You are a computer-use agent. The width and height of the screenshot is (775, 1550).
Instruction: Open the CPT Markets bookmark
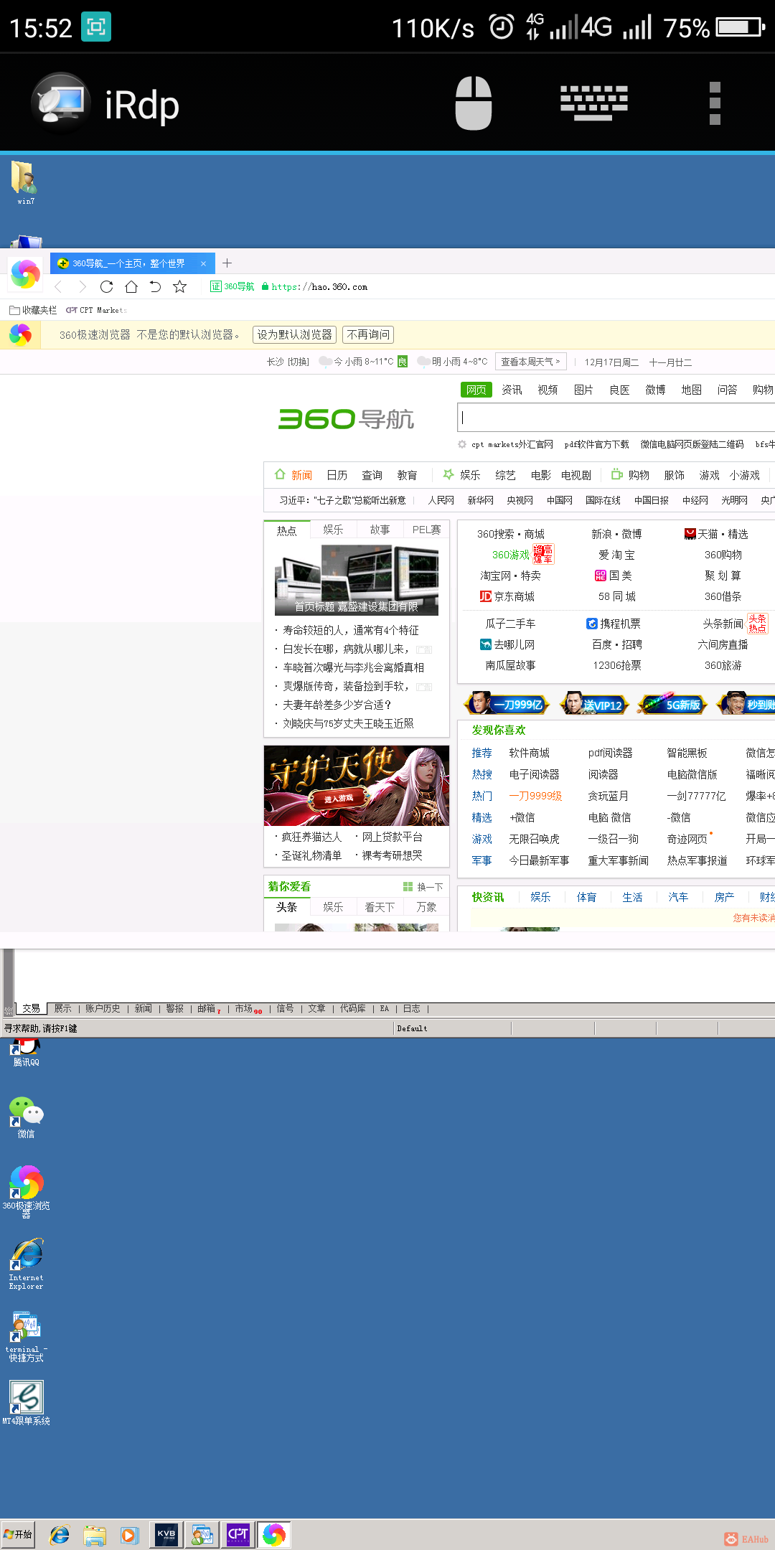pyautogui.click(x=96, y=310)
